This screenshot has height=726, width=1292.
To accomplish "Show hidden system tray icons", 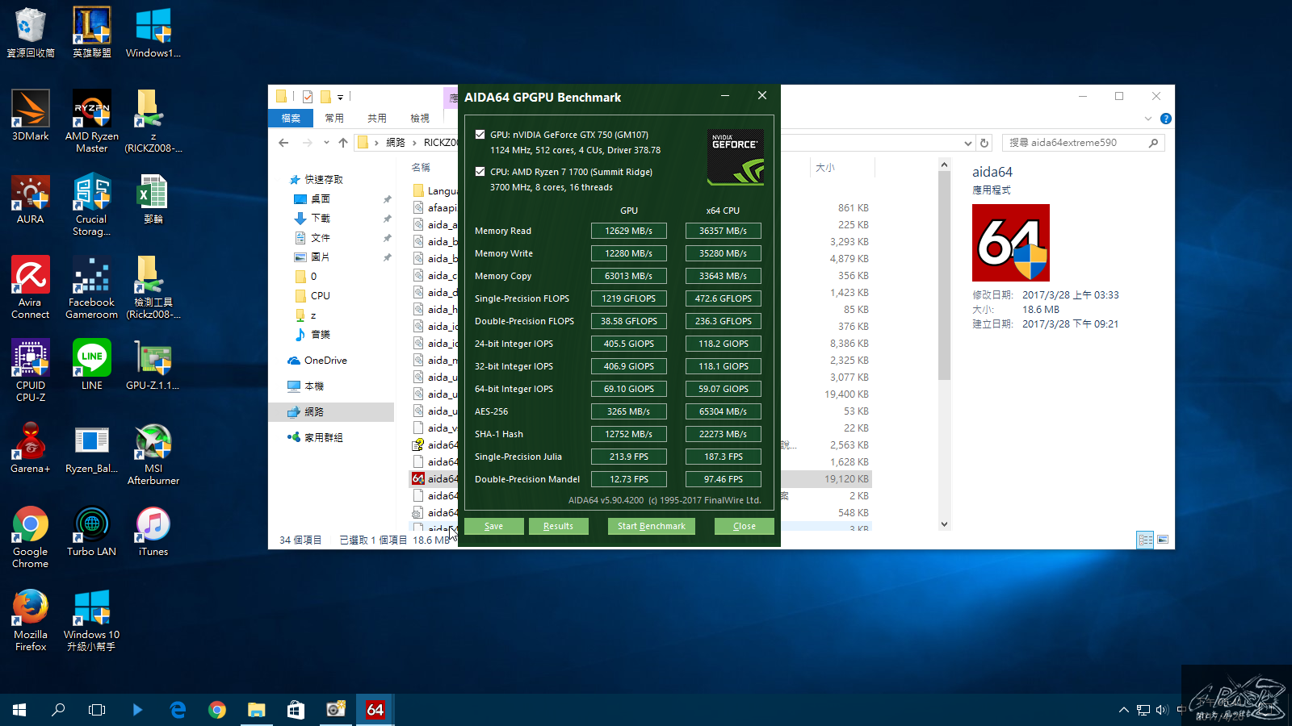I will [x=1123, y=710].
